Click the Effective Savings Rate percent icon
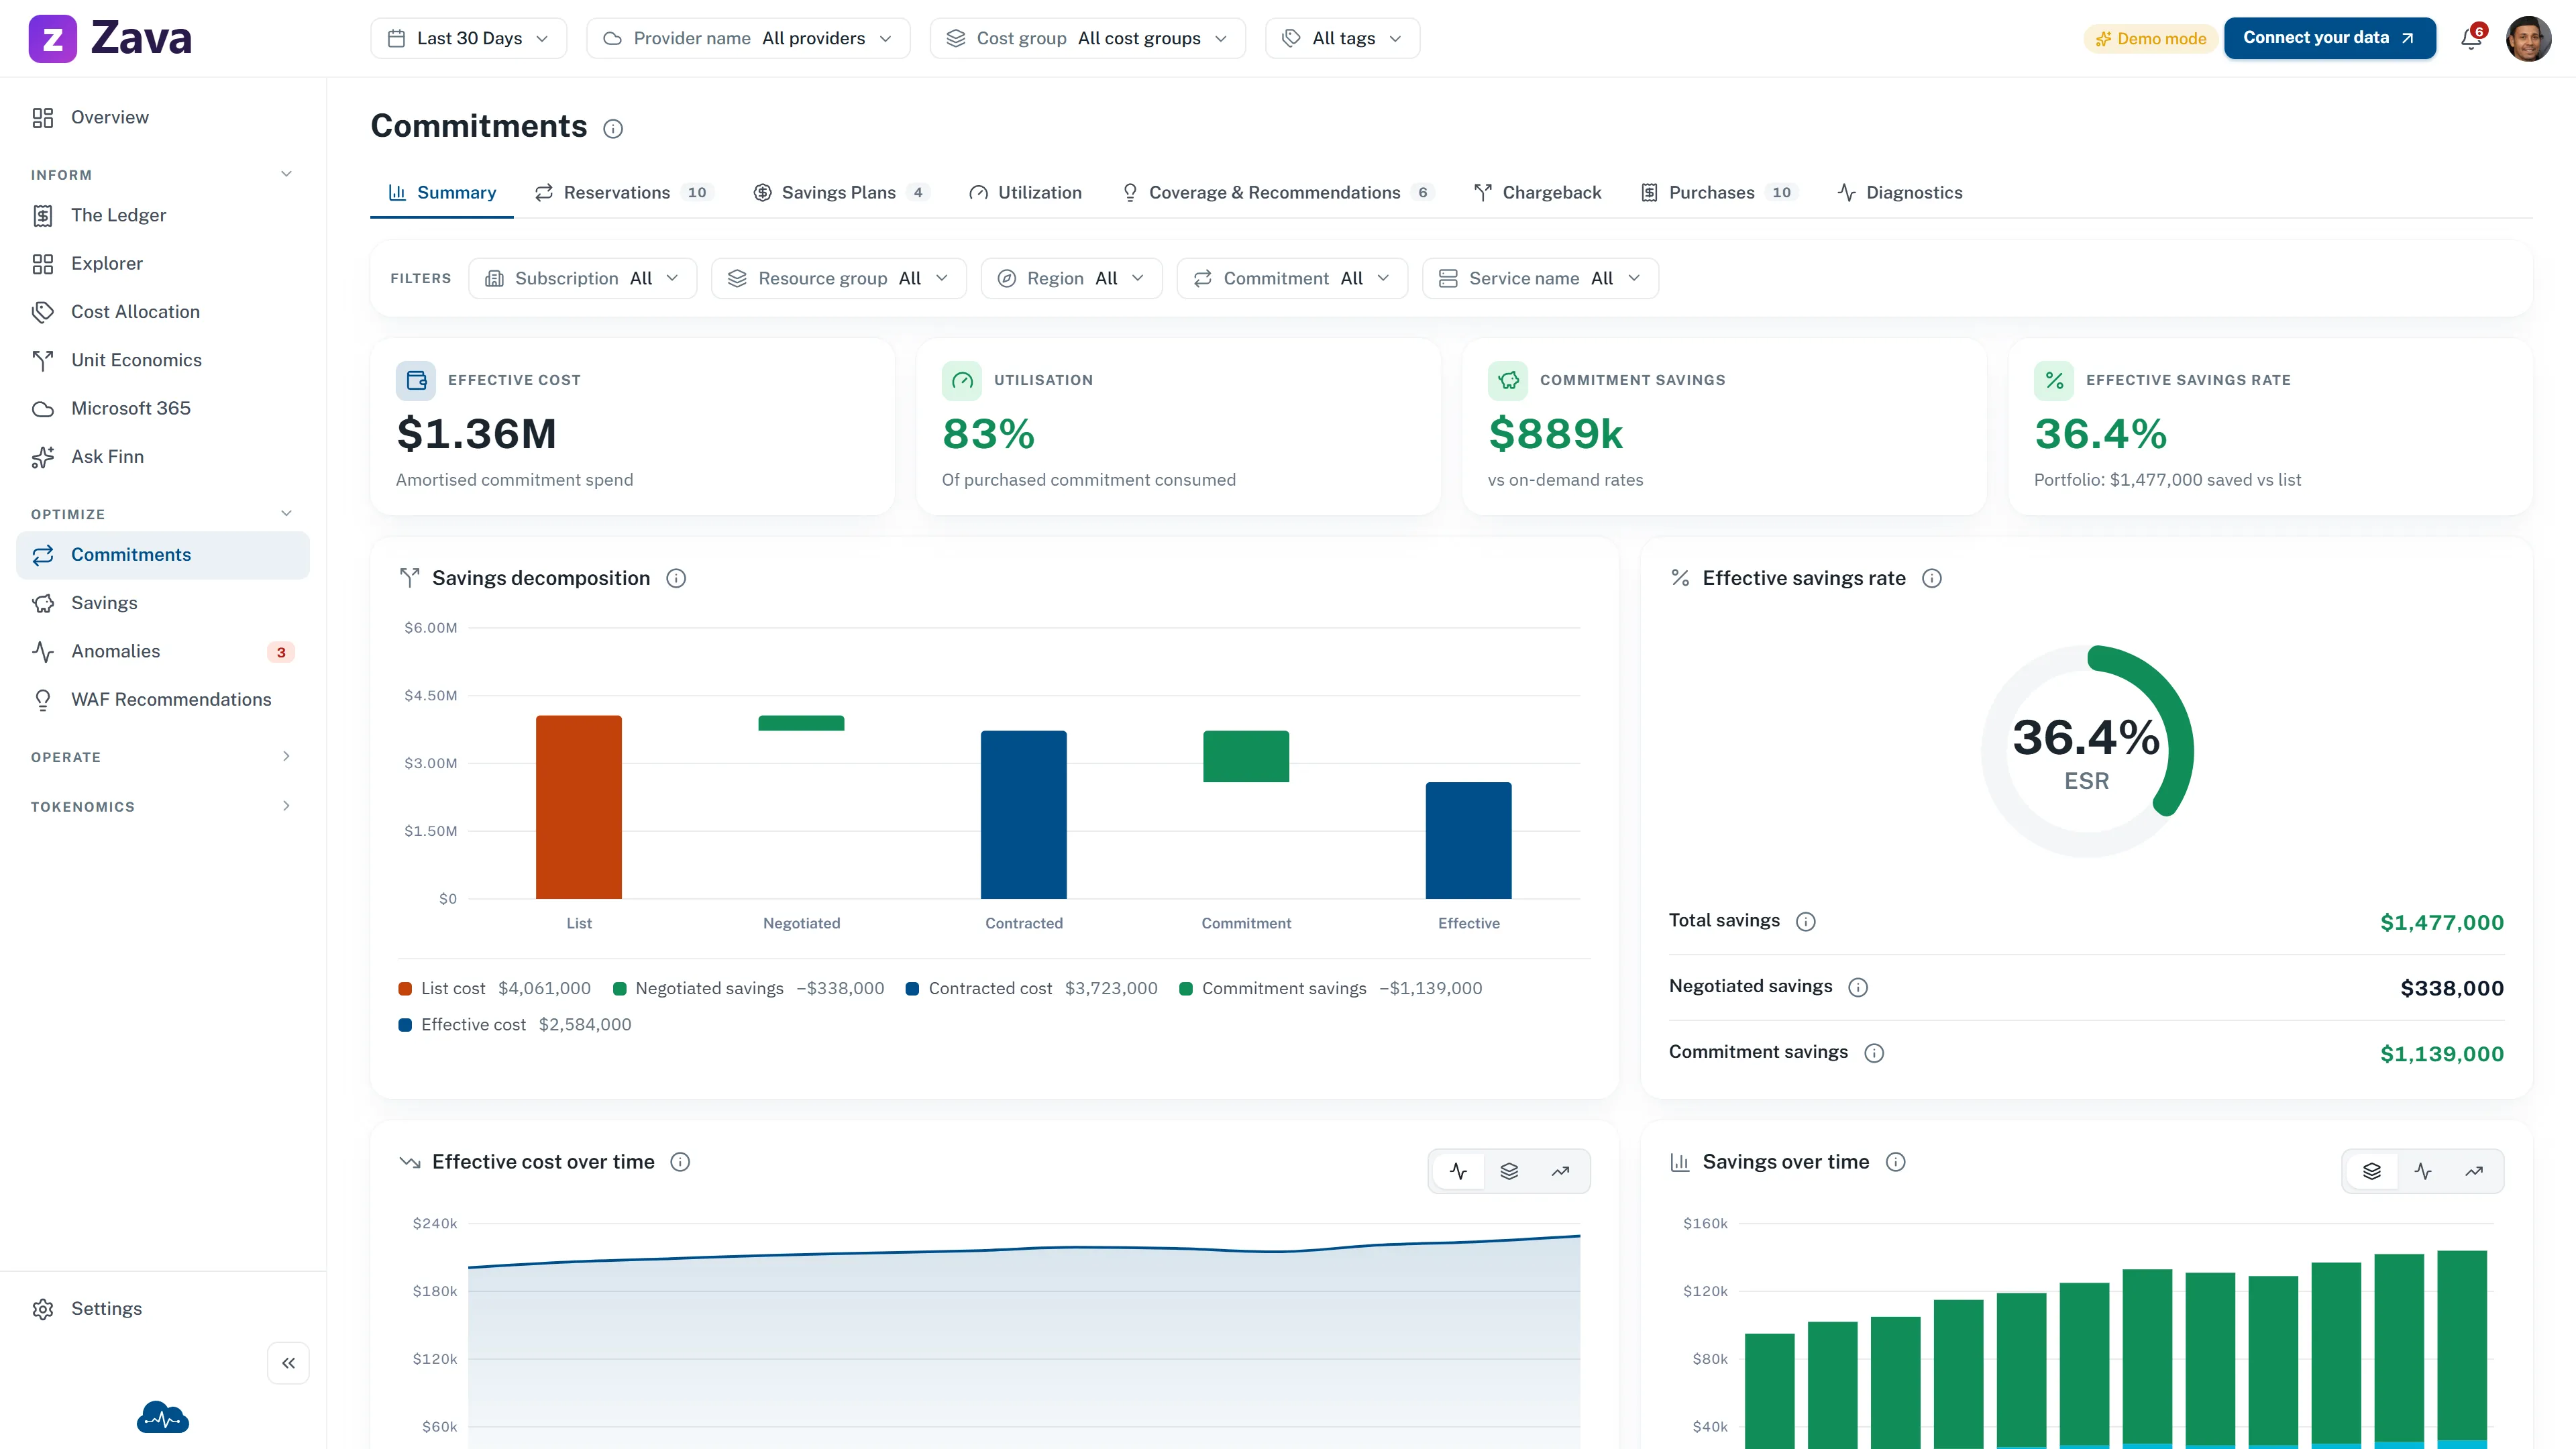 click(x=2054, y=380)
